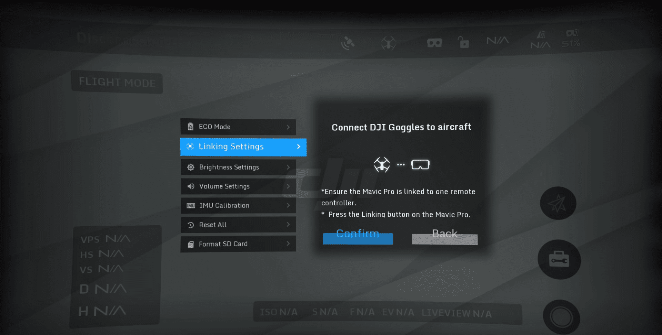Click the unlock padlock icon
662x335 pixels.
coord(463,42)
